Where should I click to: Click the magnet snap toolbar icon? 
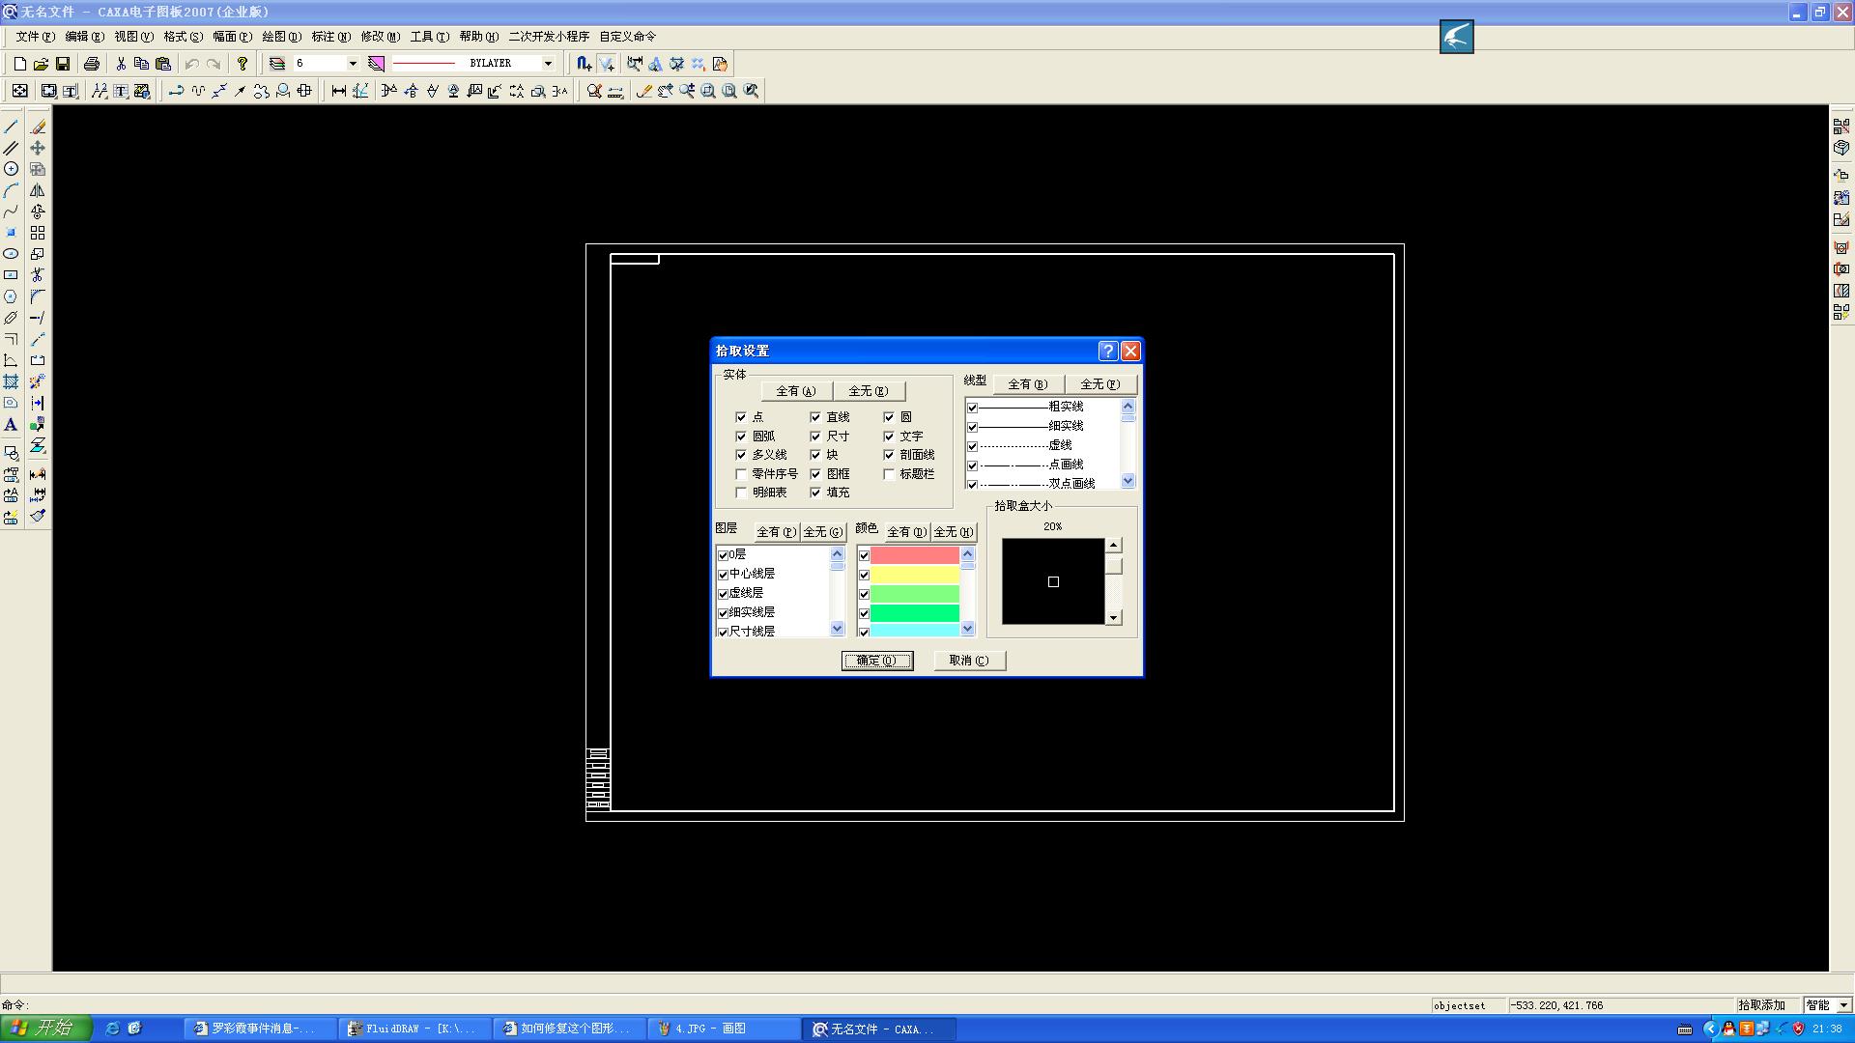pos(584,64)
